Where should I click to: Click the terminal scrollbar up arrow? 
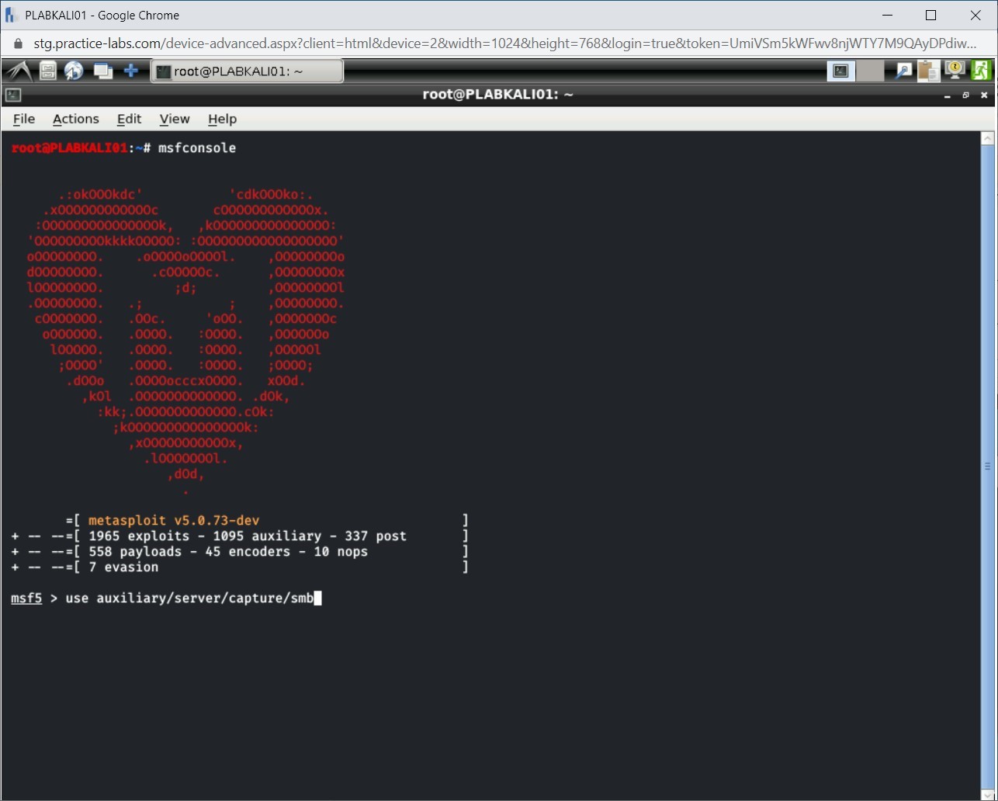click(x=987, y=137)
